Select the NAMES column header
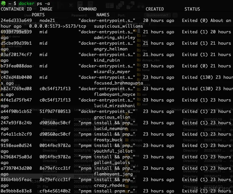The image size is (233, 194). click(103, 15)
